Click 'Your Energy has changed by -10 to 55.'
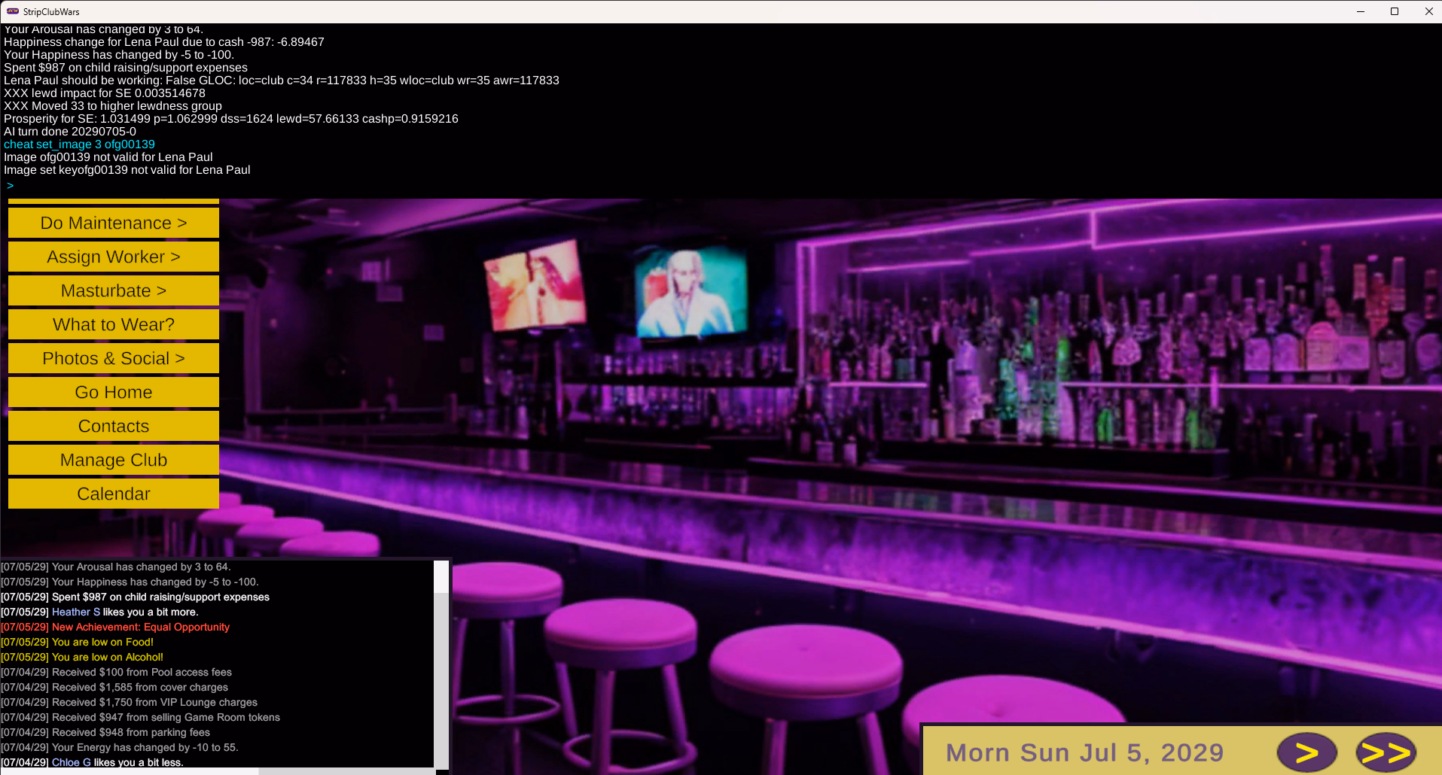The width and height of the screenshot is (1442, 775). [119, 747]
